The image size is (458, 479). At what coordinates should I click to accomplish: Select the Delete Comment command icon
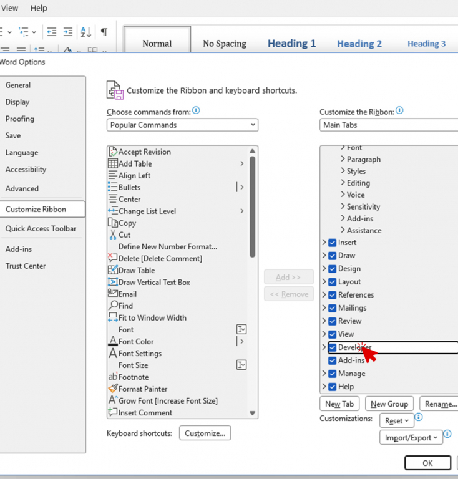(x=113, y=258)
